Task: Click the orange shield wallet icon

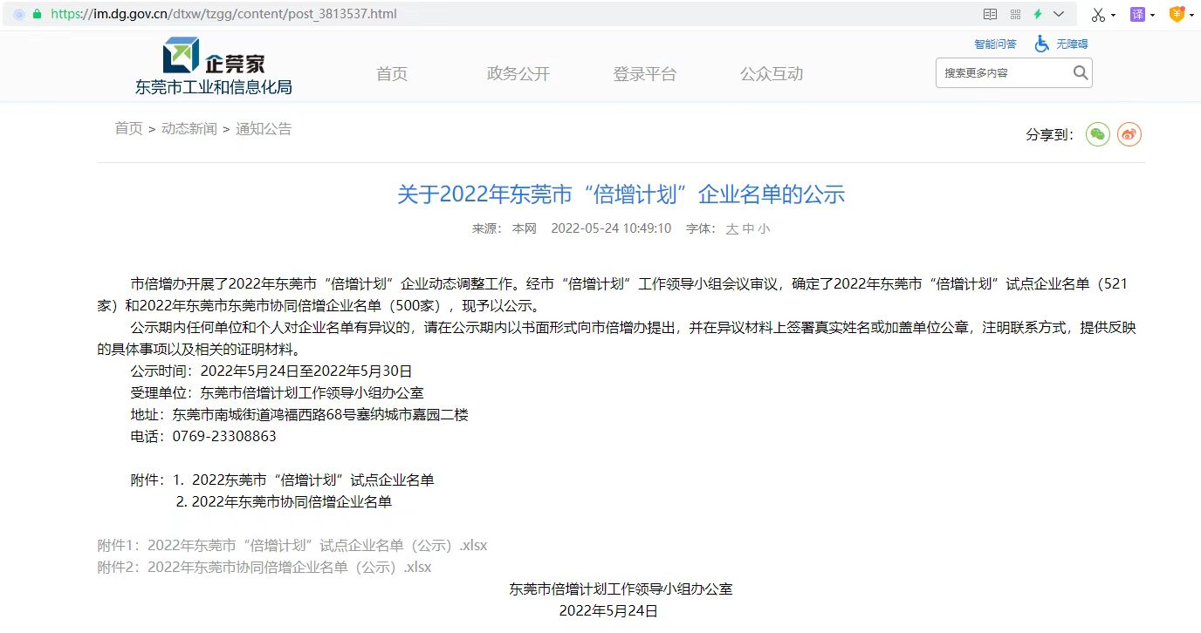Action: point(1177,14)
